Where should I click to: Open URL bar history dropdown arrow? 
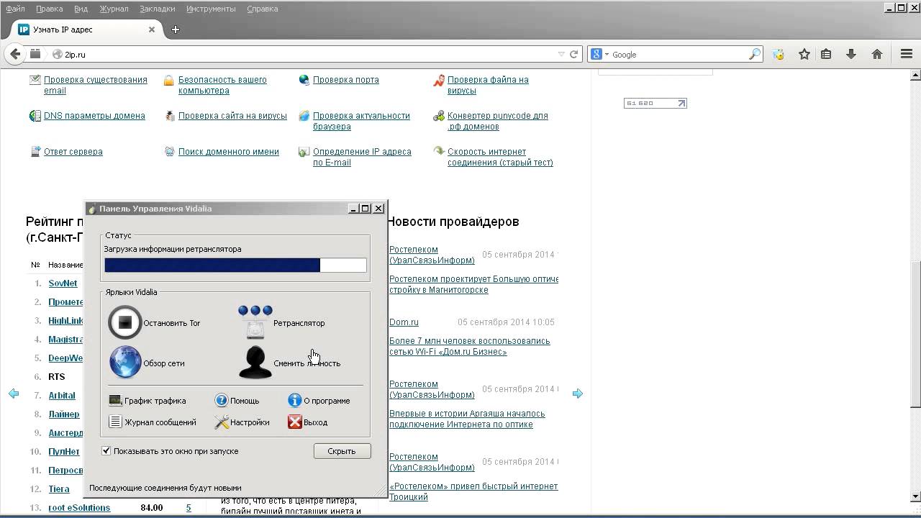pos(561,54)
